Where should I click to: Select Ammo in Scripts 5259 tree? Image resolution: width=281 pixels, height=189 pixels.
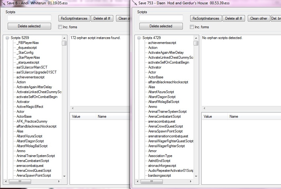pyautogui.click(x=21, y=151)
